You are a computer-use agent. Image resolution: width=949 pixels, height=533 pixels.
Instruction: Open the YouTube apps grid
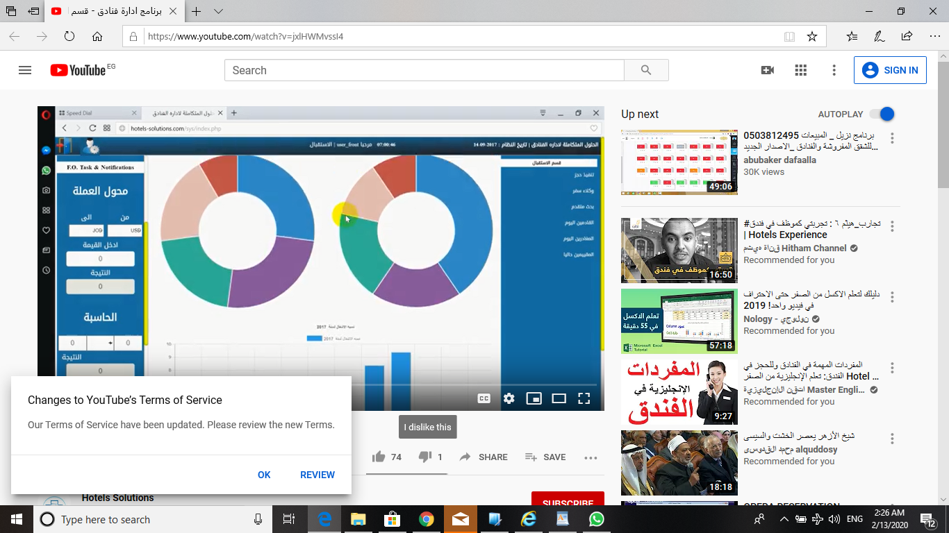pos(800,70)
